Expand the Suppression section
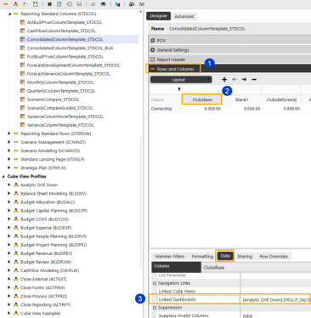The width and height of the screenshot is (311, 318). coord(155,308)
